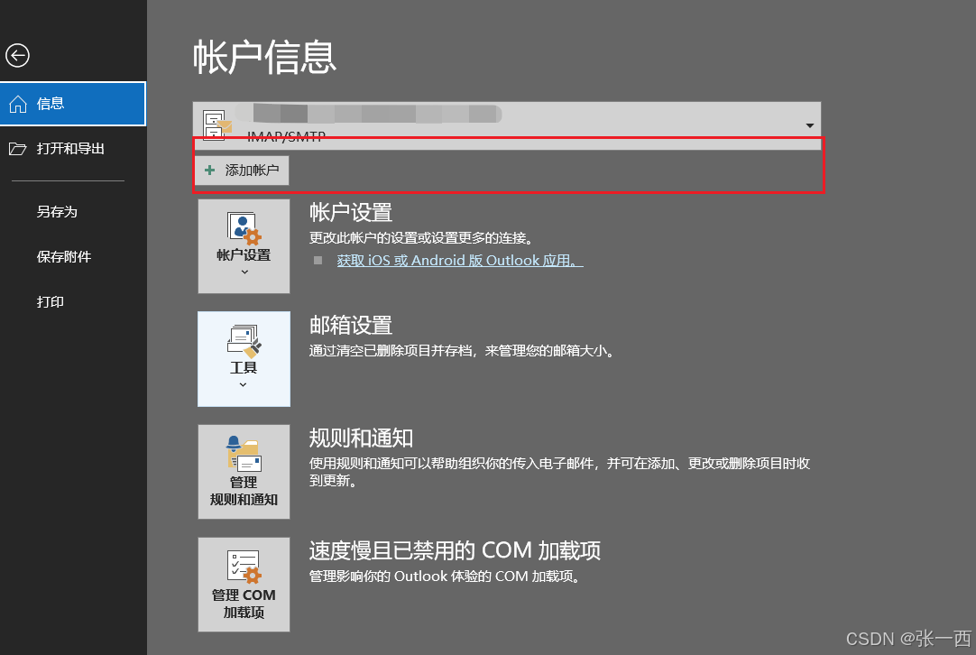Click the 管理规则和通知 button
The height and width of the screenshot is (655, 976).
(x=244, y=471)
